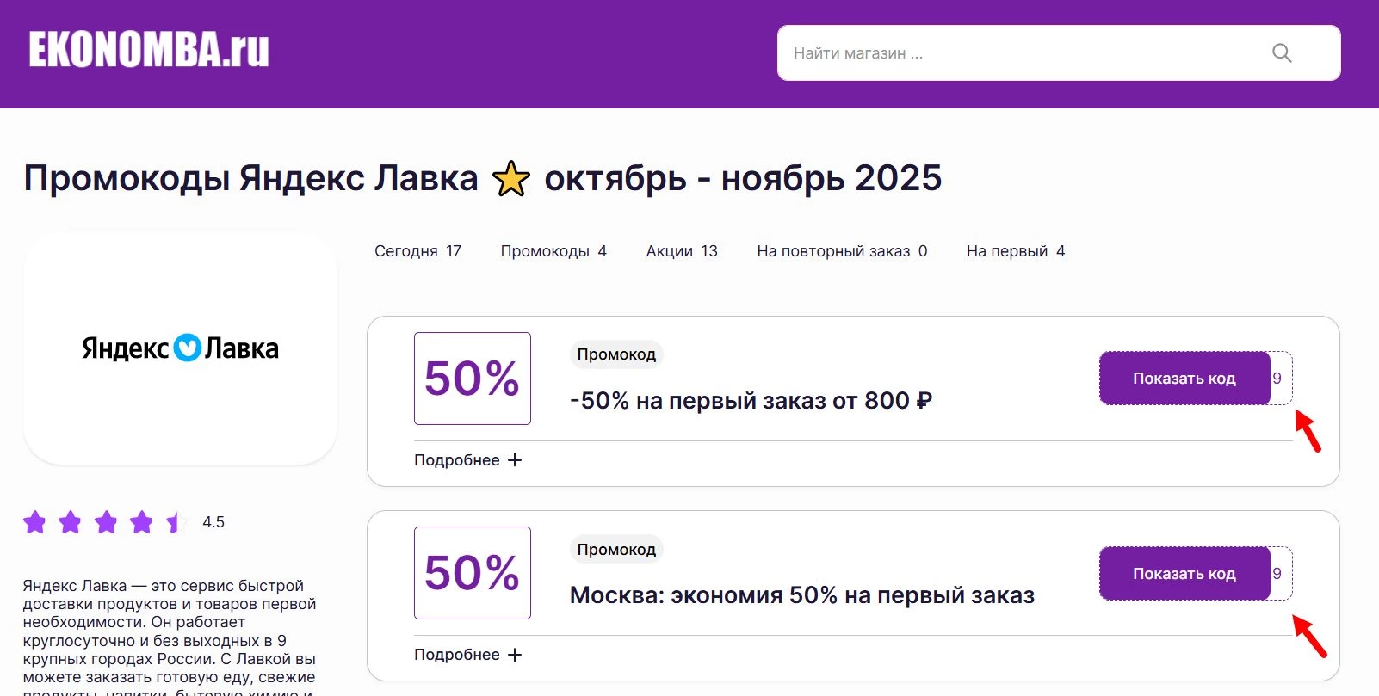Rate the store with the fourth star
The height and width of the screenshot is (696, 1379).
(x=141, y=522)
